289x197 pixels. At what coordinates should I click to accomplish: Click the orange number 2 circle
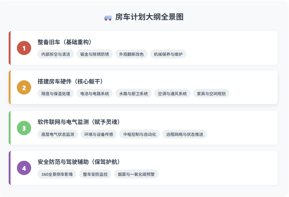[x=24, y=88]
